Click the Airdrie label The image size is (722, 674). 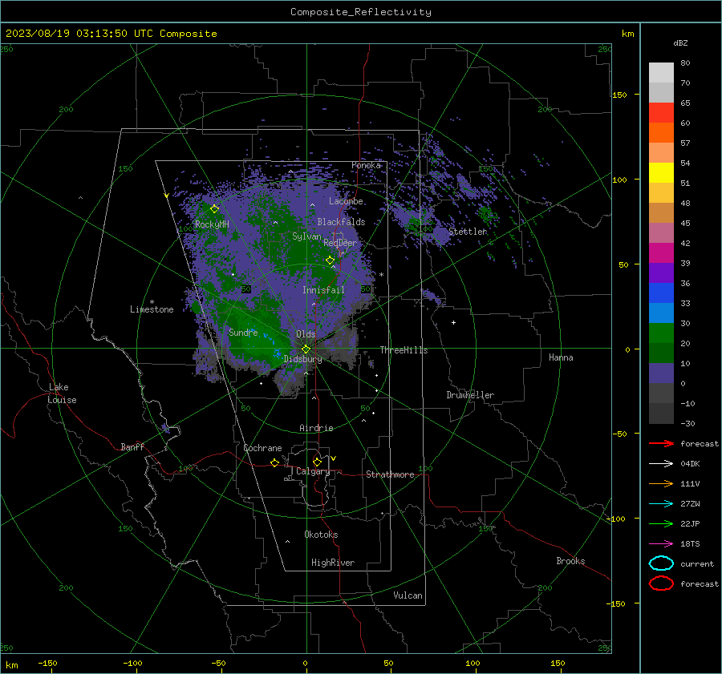[x=316, y=428]
